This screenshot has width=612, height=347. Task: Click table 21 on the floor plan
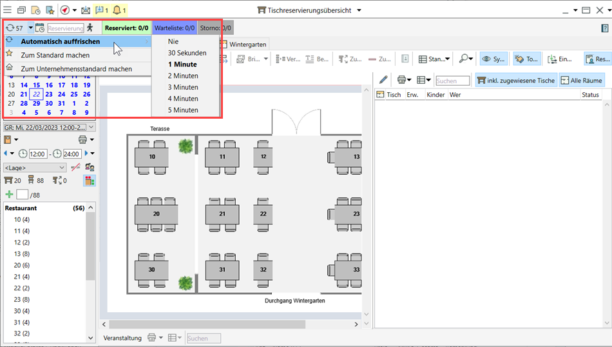tap(222, 213)
